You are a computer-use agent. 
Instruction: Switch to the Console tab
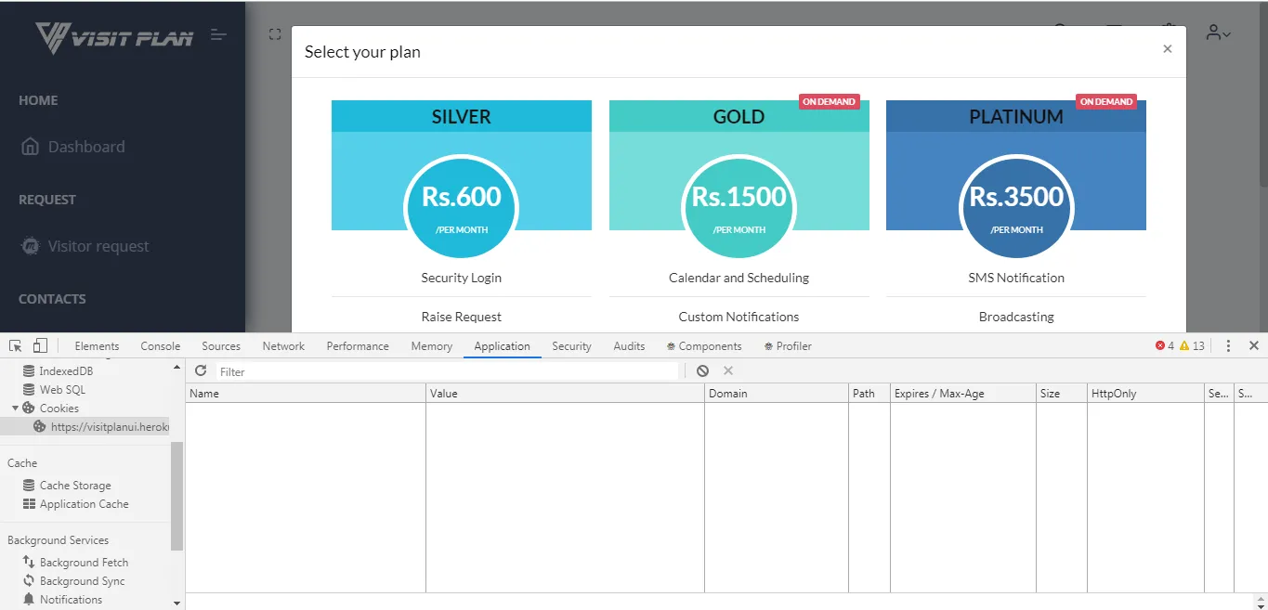click(161, 346)
